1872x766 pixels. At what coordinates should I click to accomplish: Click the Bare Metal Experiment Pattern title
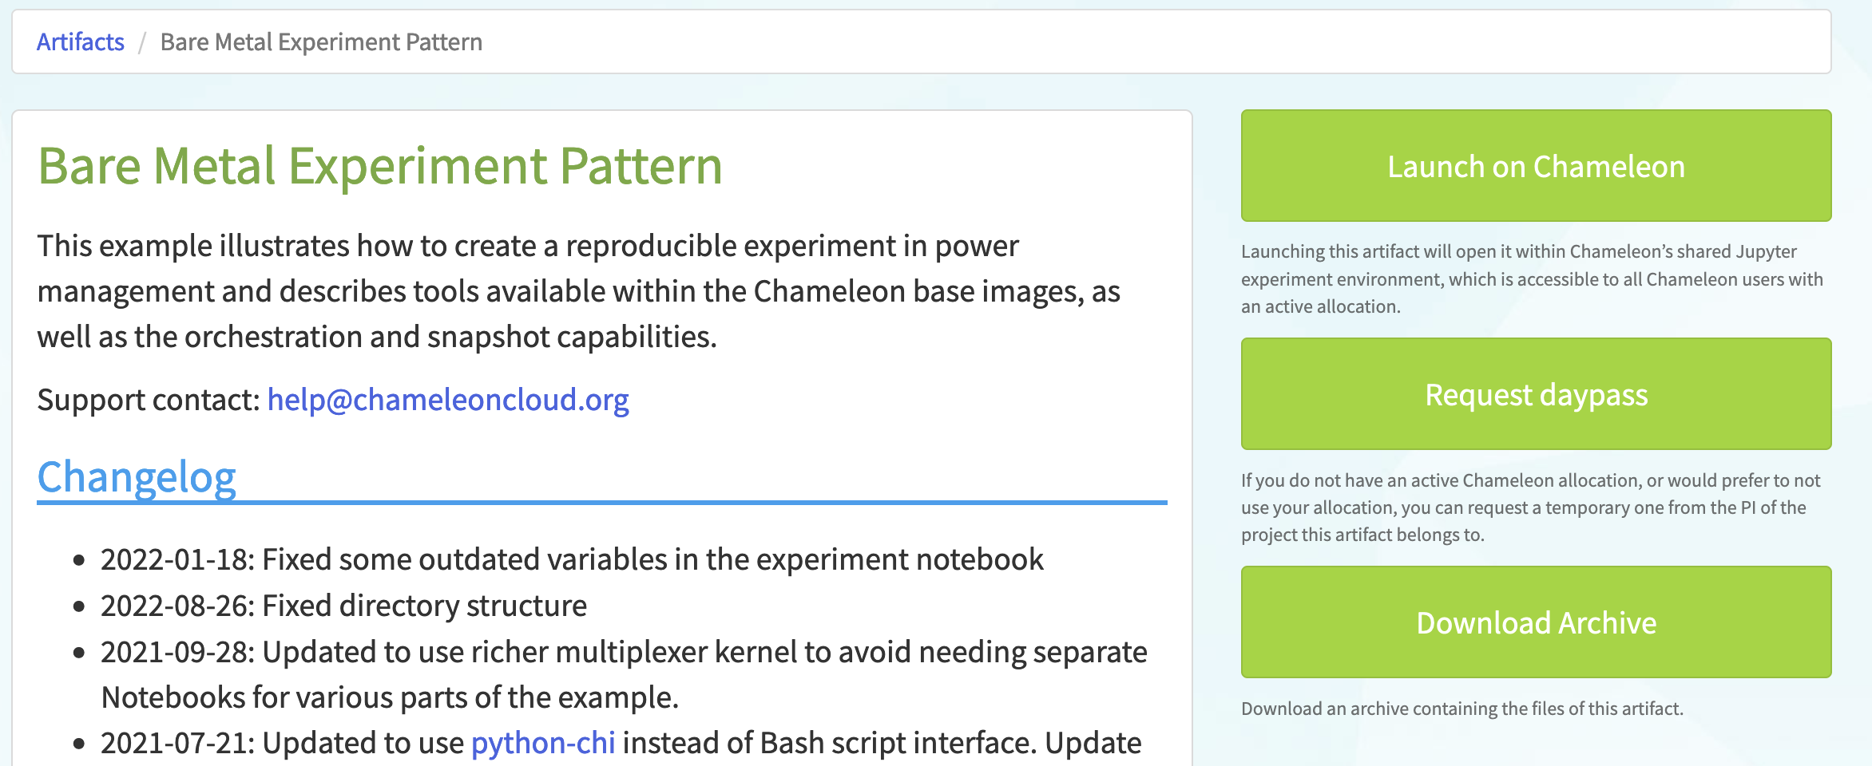pyautogui.click(x=380, y=166)
